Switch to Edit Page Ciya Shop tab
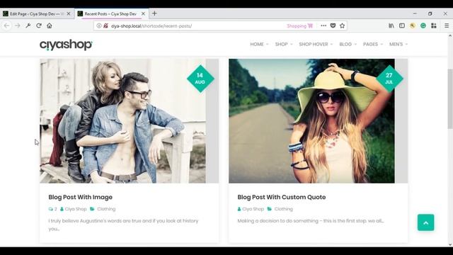453x255 pixels. click(37, 13)
